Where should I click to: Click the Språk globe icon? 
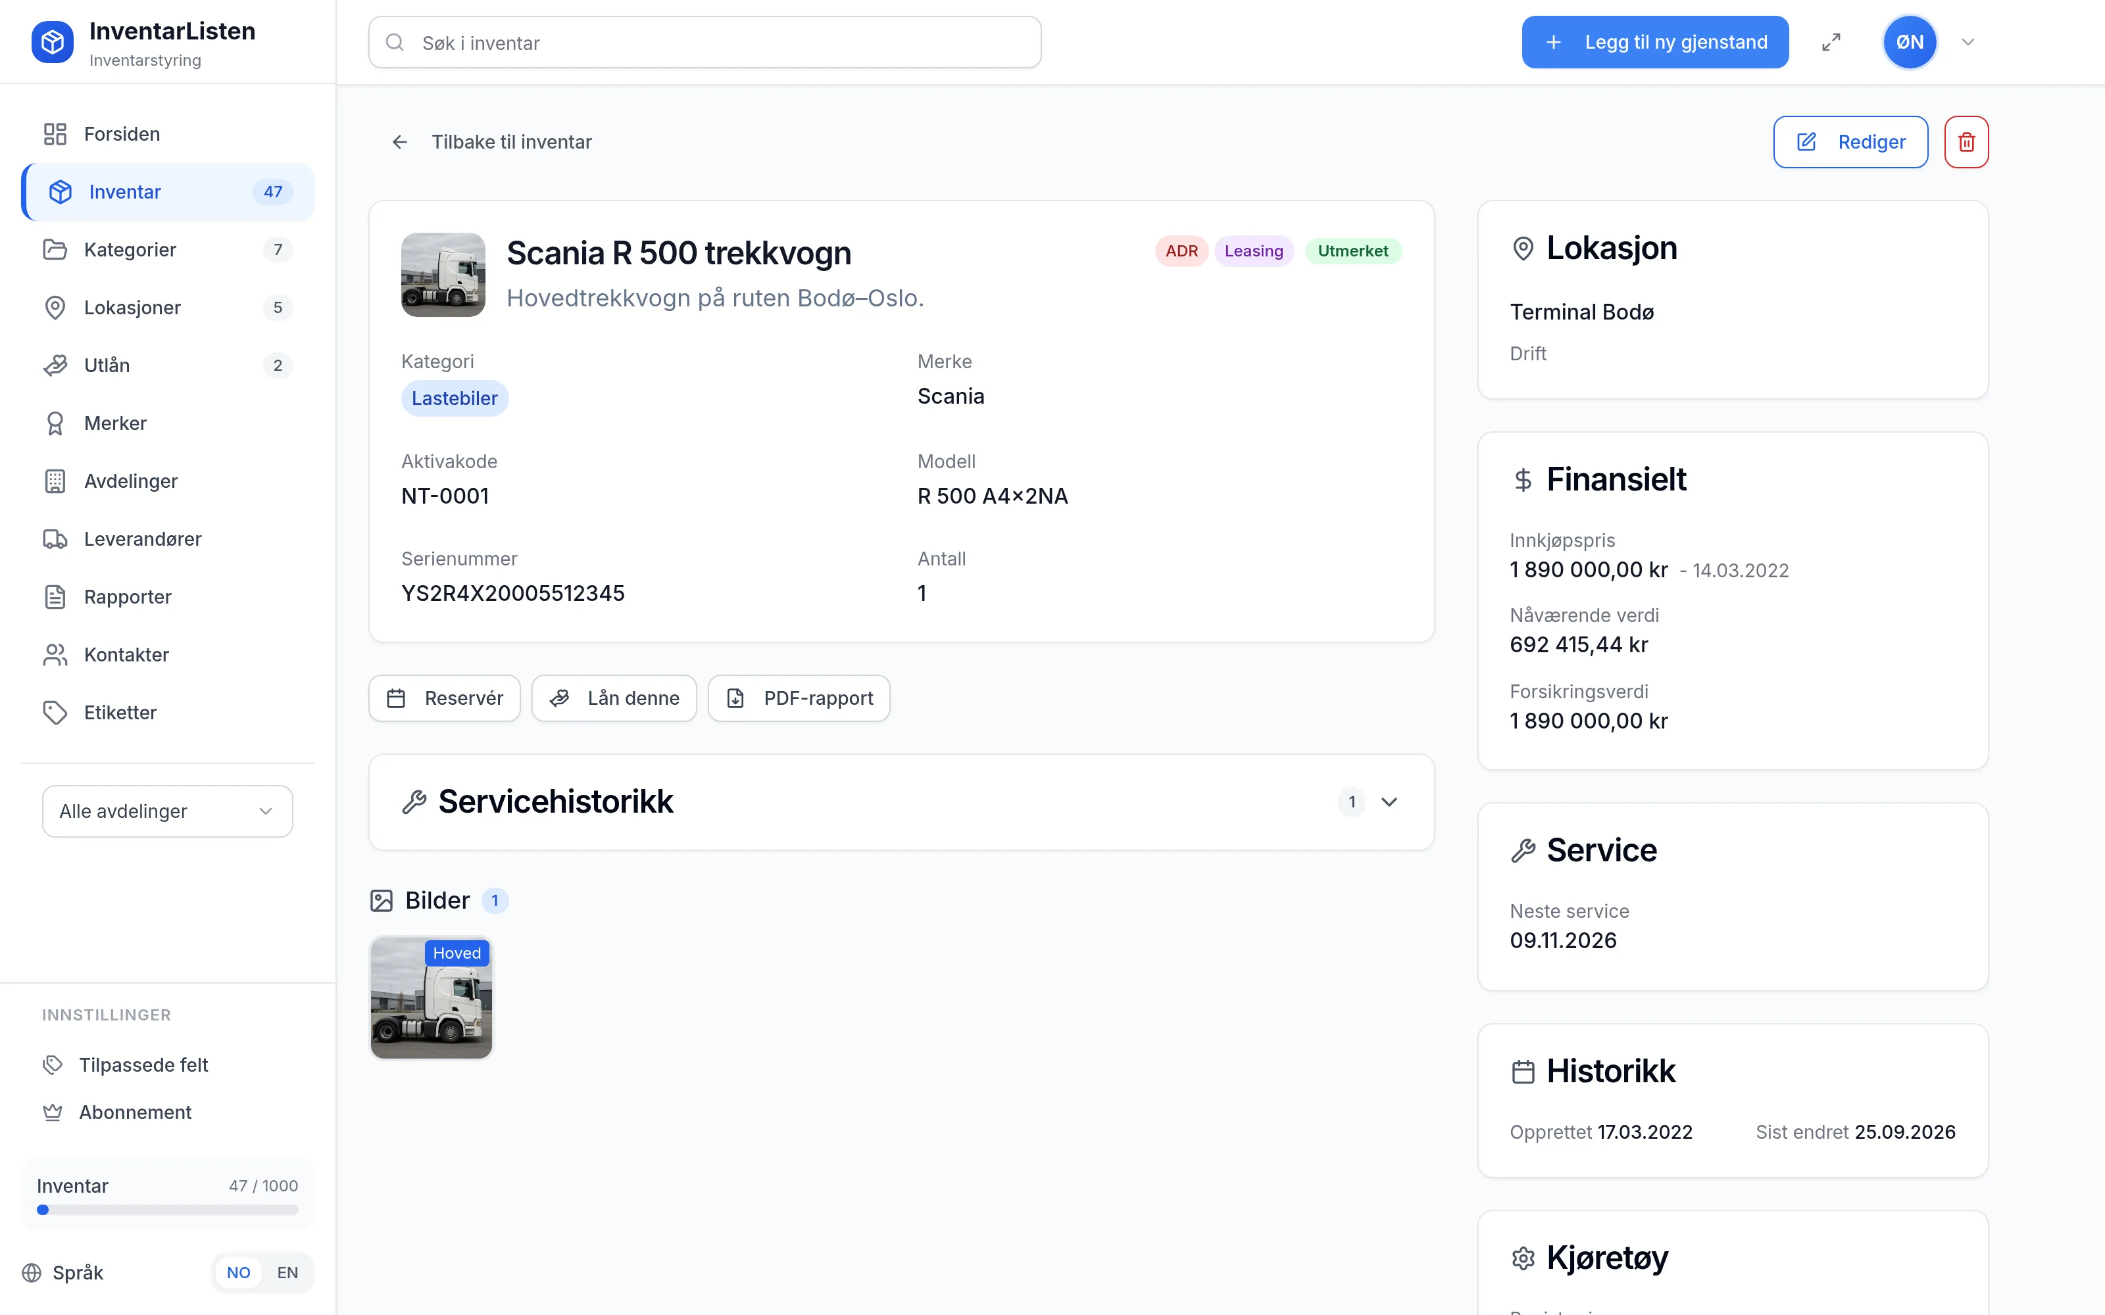pyautogui.click(x=32, y=1272)
